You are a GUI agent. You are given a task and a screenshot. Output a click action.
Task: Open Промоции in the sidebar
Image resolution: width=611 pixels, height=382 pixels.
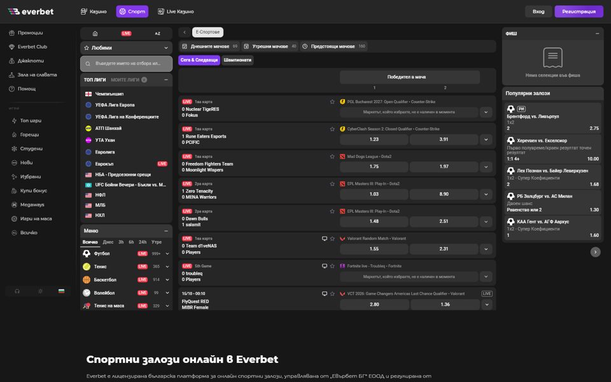[x=30, y=32]
